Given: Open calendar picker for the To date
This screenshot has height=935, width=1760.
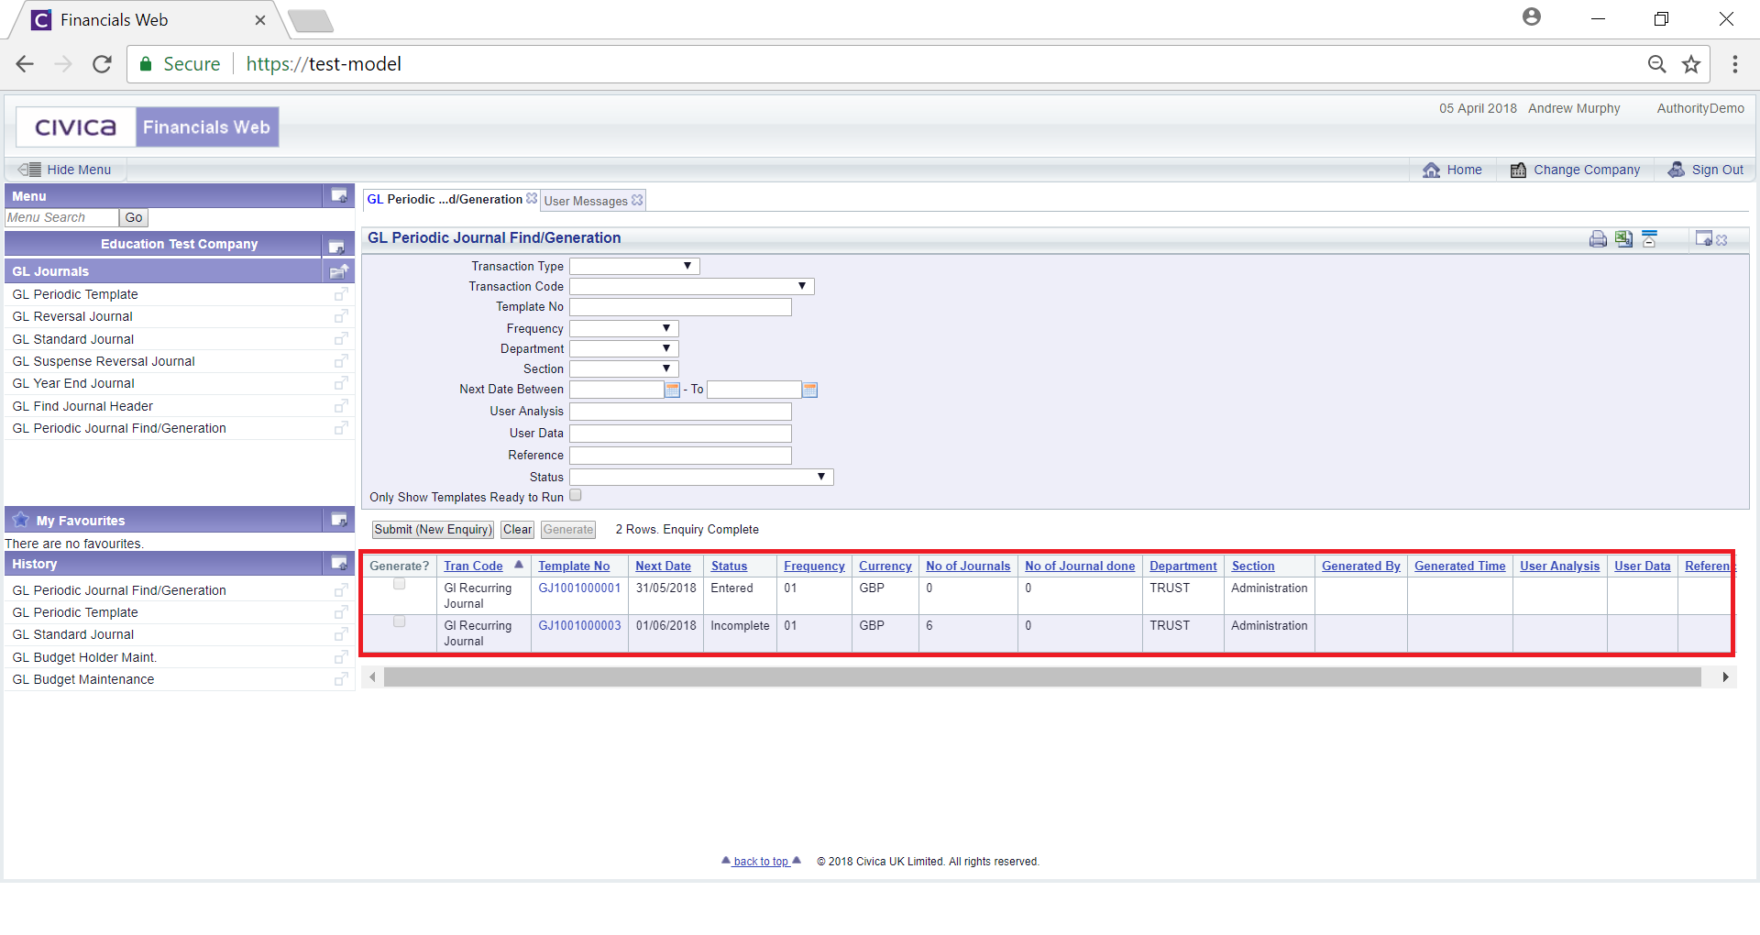Looking at the screenshot, I should (x=809, y=390).
